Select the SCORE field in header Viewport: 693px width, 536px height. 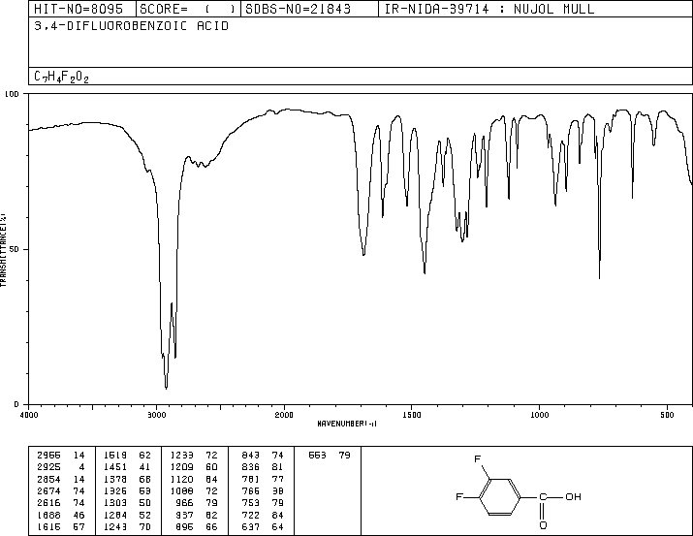(x=187, y=9)
